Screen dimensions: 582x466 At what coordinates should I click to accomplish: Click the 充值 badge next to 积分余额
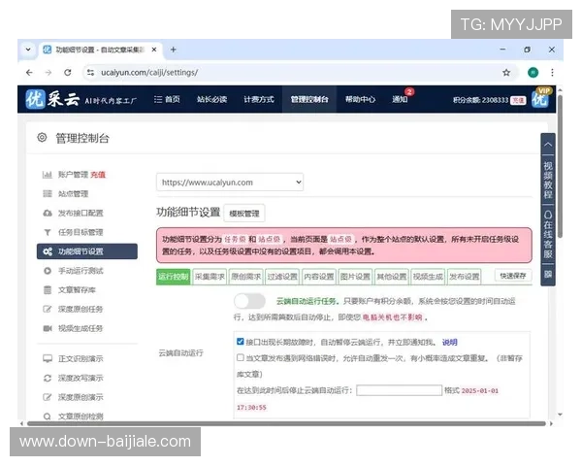pos(518,100)
